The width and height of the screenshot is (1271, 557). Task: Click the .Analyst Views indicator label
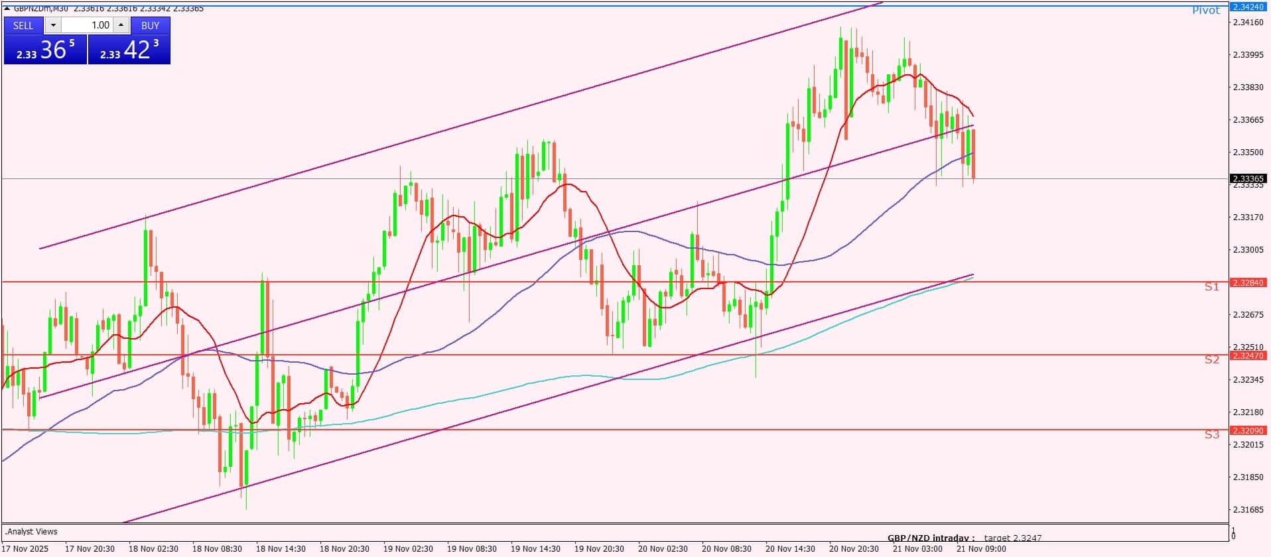[x=31, y=532]
